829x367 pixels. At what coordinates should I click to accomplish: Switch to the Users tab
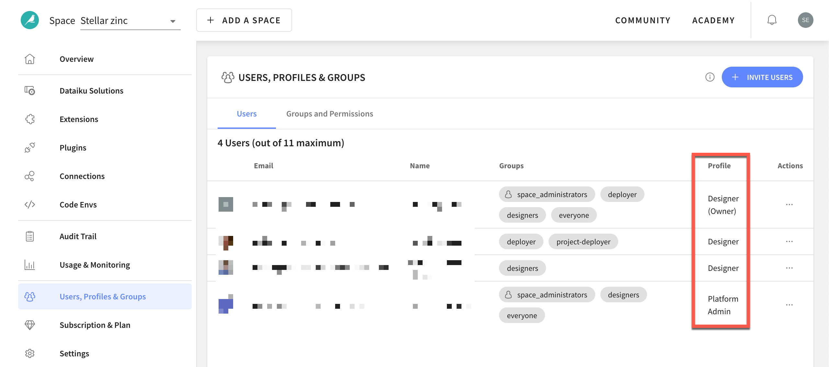pos(247,114)
